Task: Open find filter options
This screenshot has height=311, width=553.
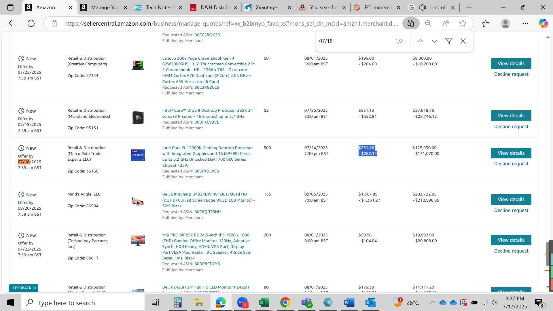Action: (x=449, y=41)
